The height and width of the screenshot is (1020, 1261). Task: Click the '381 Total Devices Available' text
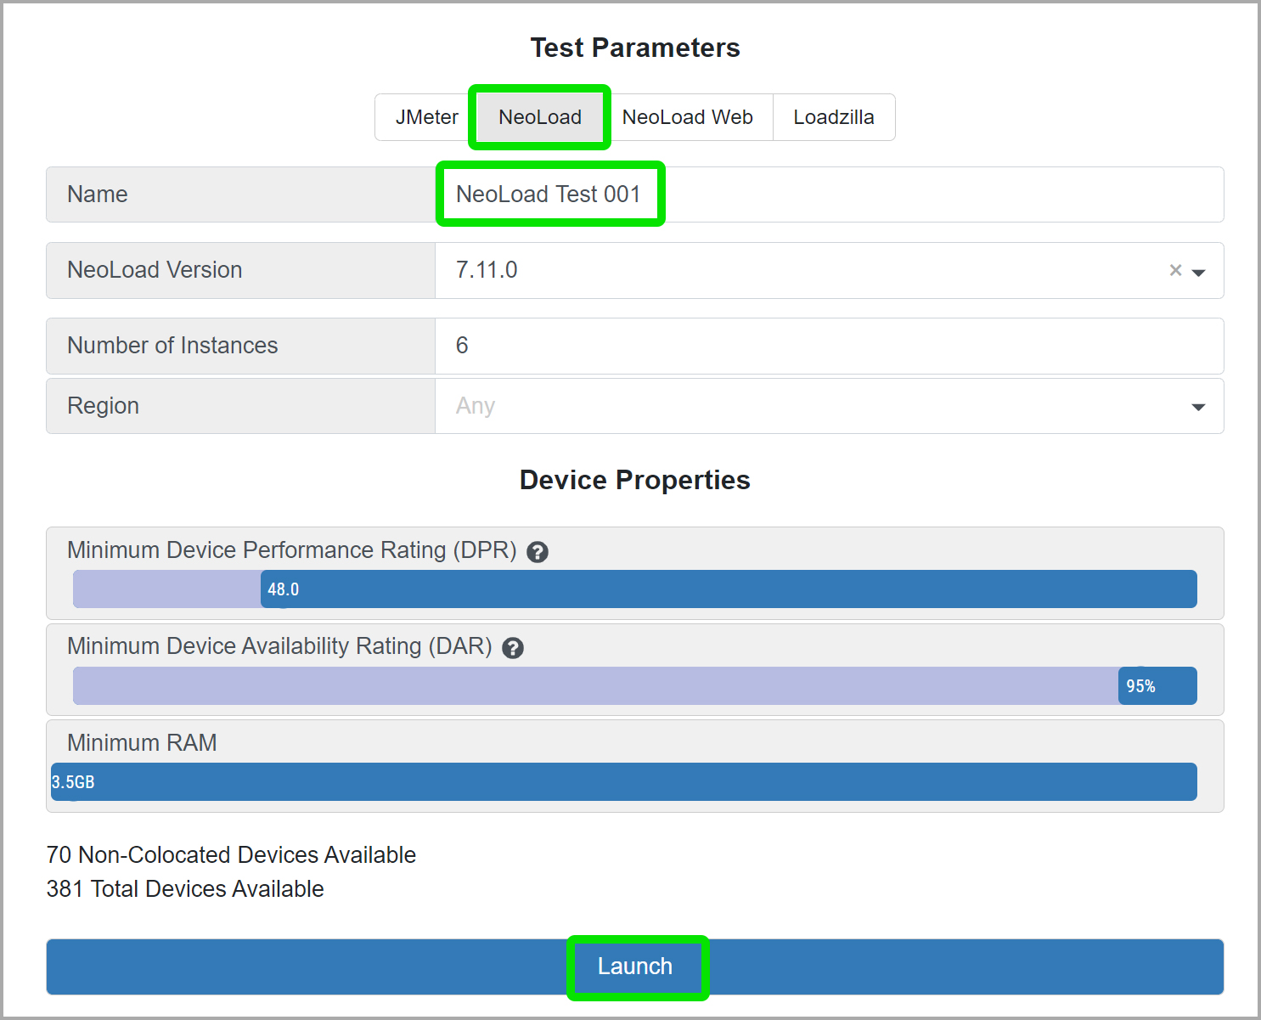(x=185, y=889)
